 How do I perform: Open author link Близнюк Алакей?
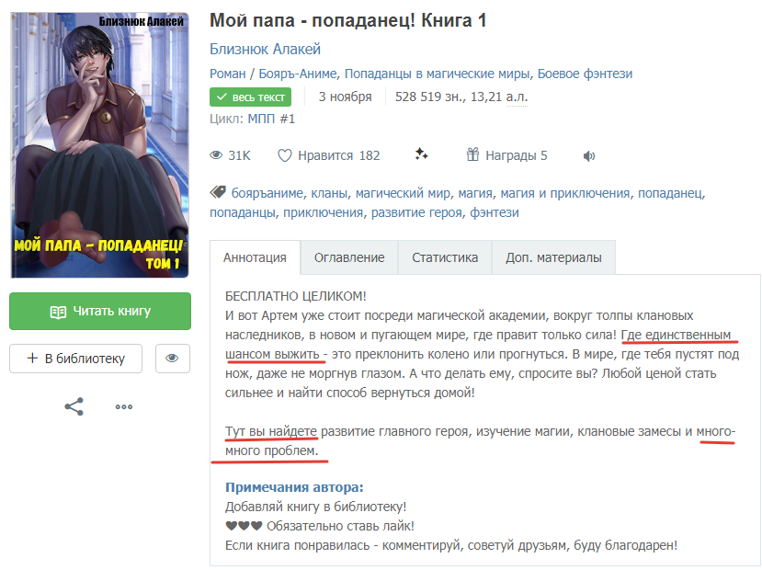[265, 49]
